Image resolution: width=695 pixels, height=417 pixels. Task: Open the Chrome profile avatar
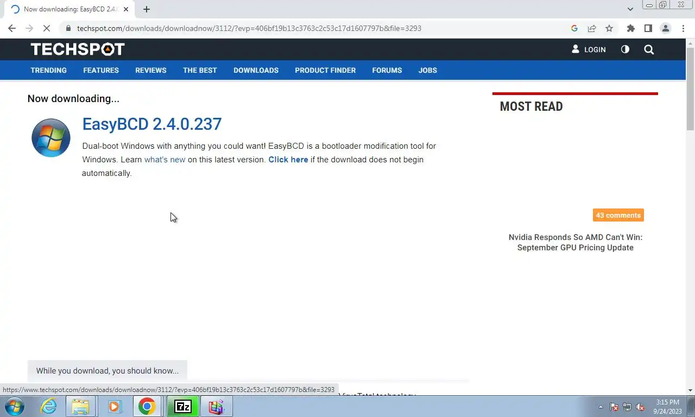tap(666, 28)
